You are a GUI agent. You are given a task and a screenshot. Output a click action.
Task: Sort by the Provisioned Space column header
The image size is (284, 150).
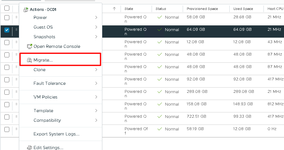[202, 9]
